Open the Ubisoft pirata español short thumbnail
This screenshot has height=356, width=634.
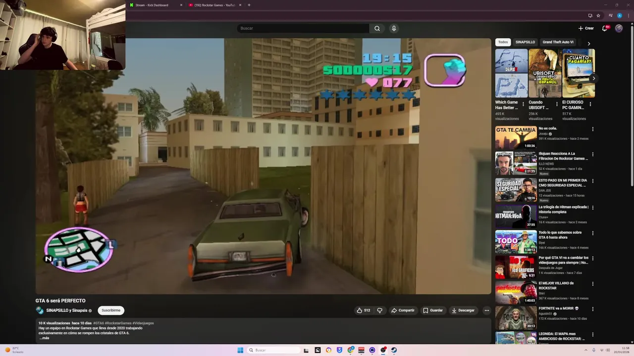click(544, 73)
